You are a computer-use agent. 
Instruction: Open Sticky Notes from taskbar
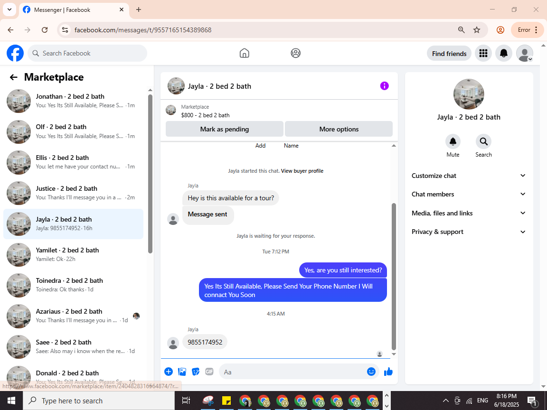pos(227,401)
